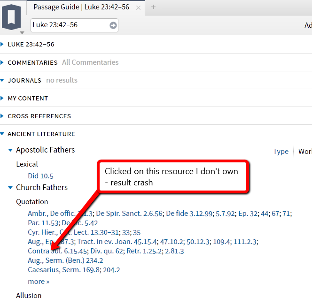
Task: Expand the Cross References section
Action: coord(2,116)
